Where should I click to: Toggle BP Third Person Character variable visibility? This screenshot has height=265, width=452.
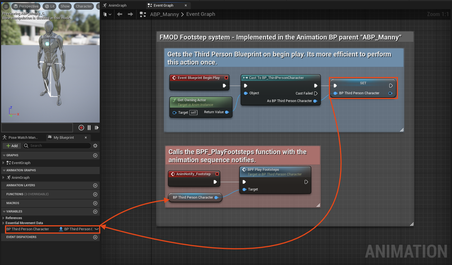tap(97, 229)
